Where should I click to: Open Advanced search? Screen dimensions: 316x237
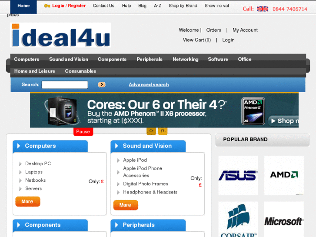(x=149, y=84)
